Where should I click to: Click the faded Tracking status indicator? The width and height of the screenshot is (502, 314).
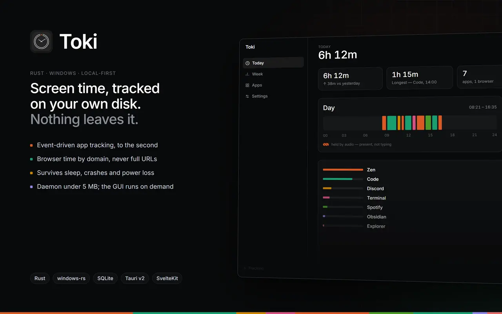(254, 268)
